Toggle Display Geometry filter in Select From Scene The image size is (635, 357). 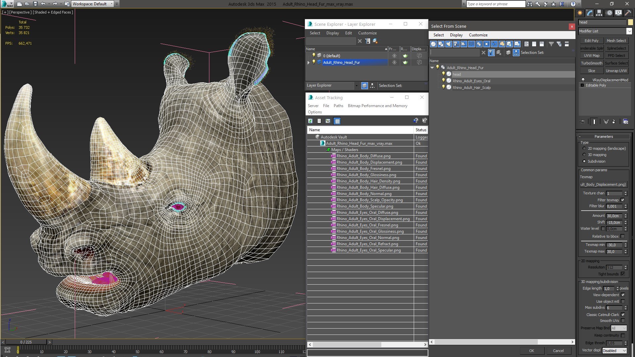coord(433,44)
